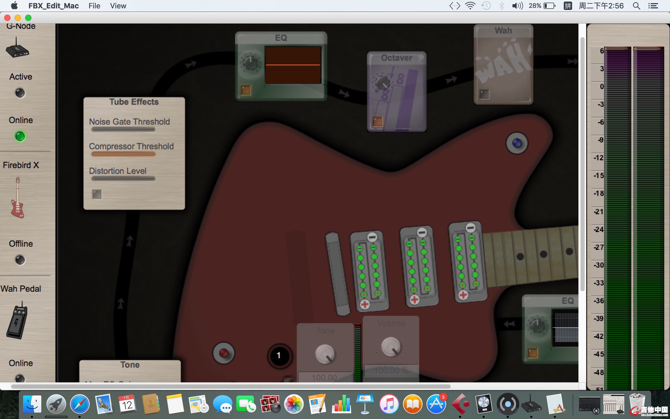Click the blue toggle switch on the guitar horn
Viewport: 670px width, 419px height.
click(x=517, y=143)
